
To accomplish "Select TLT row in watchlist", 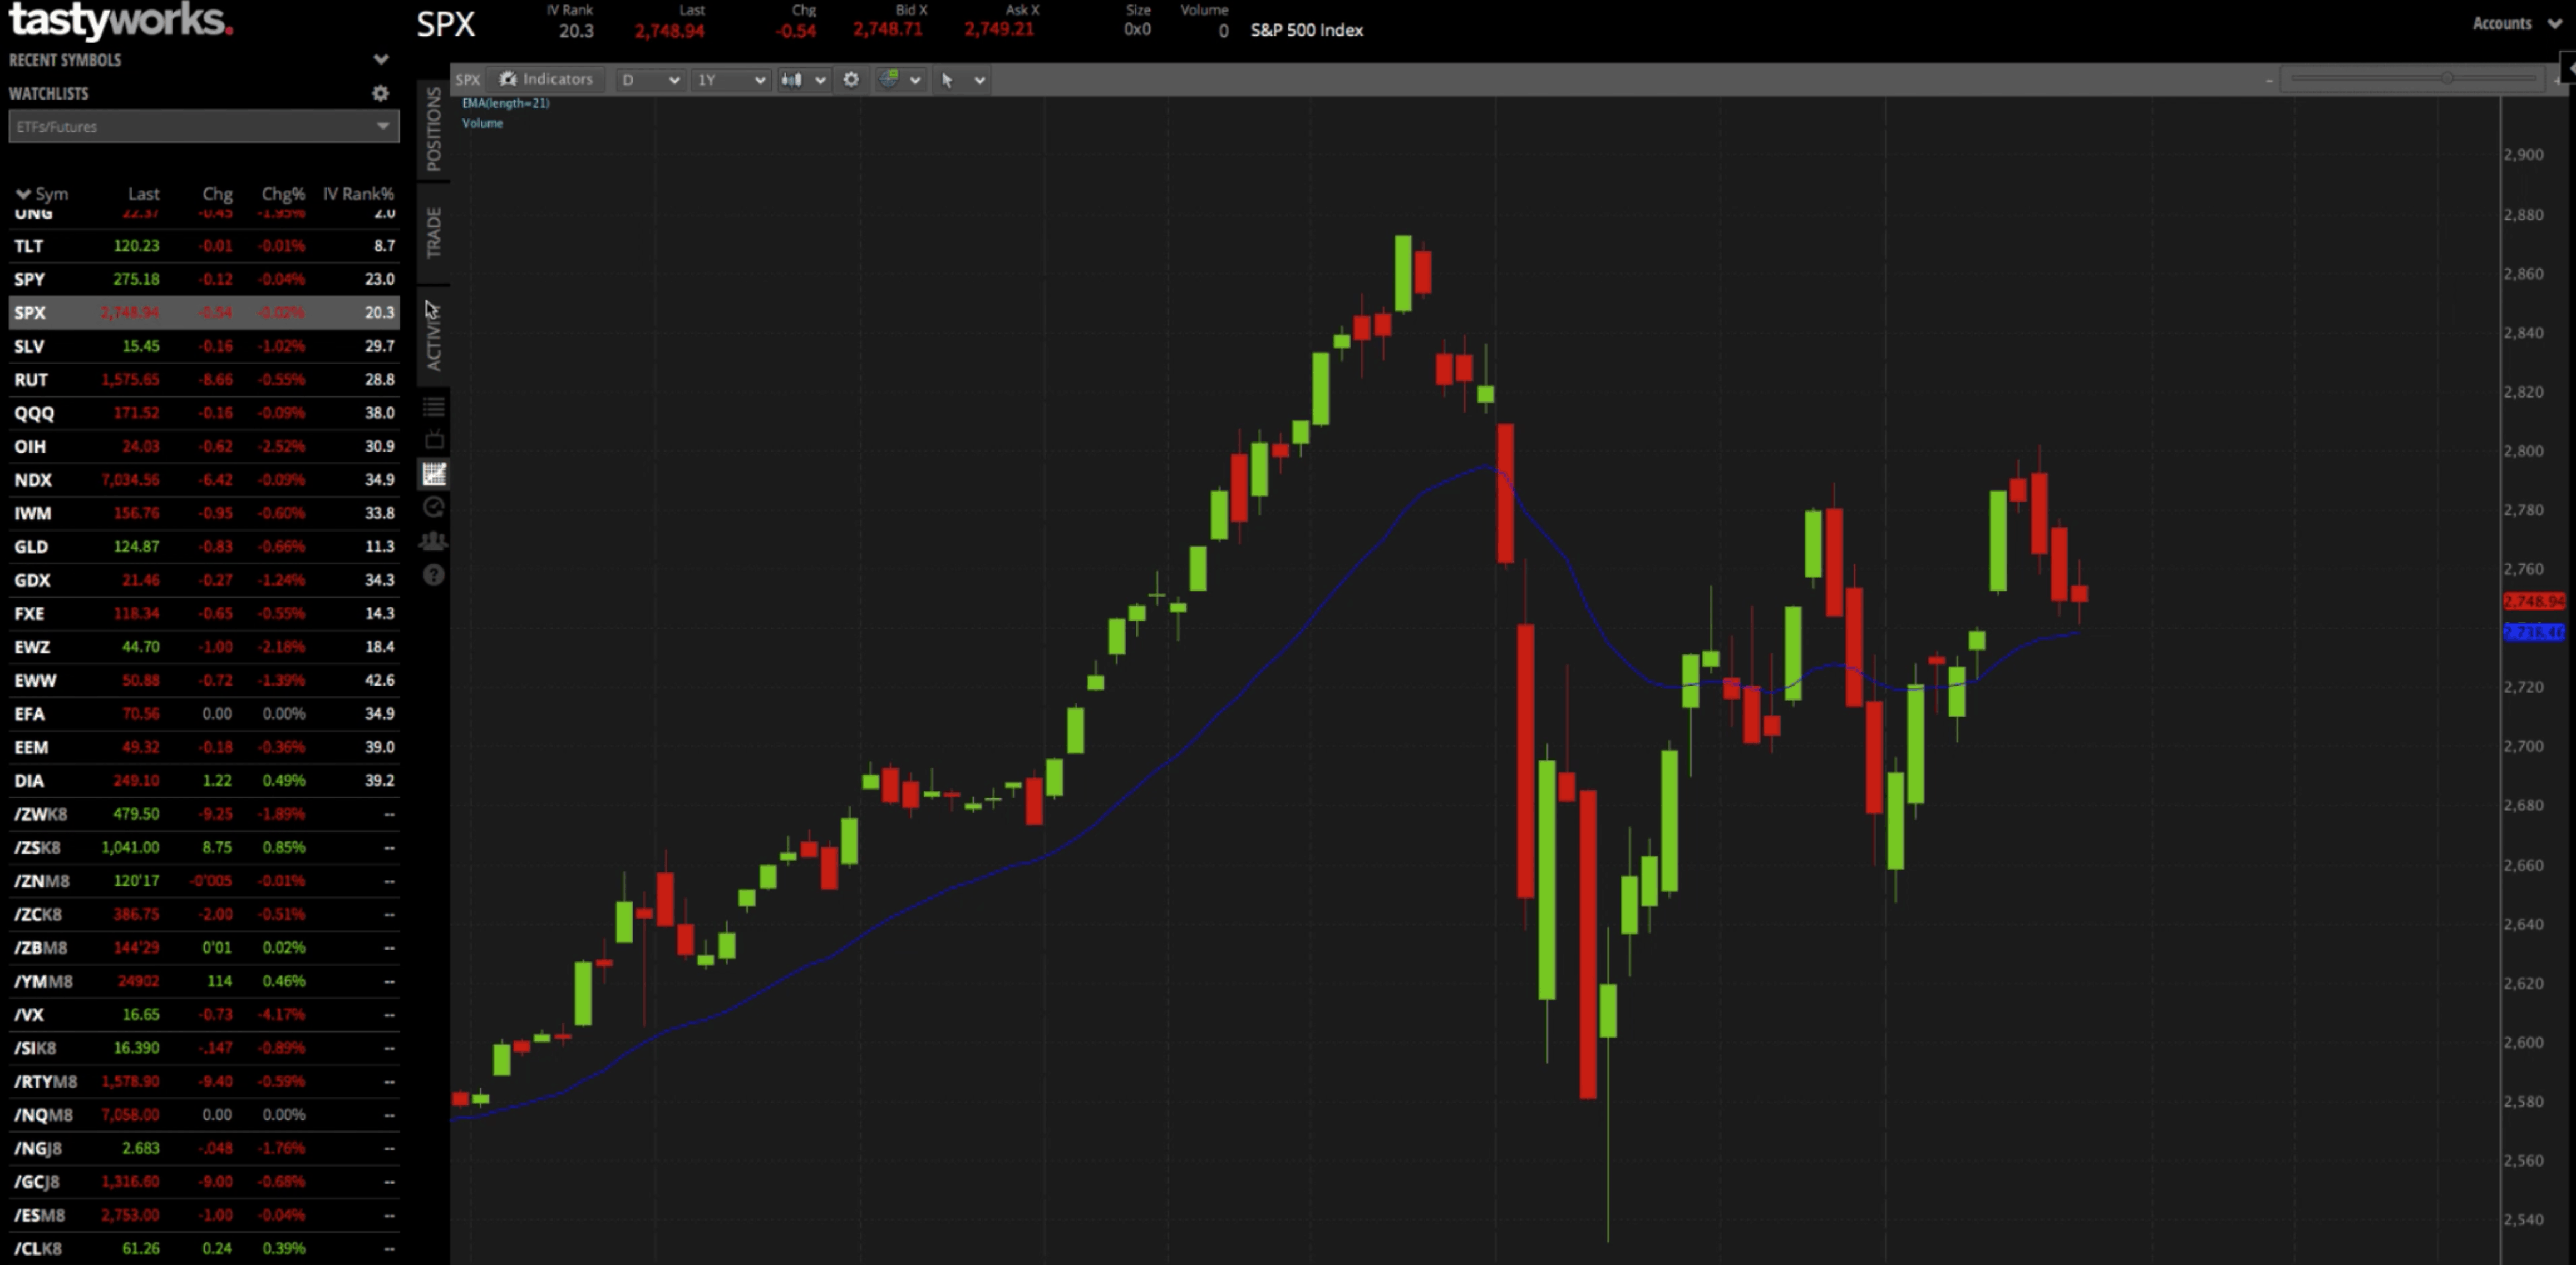I will [204, 246].
